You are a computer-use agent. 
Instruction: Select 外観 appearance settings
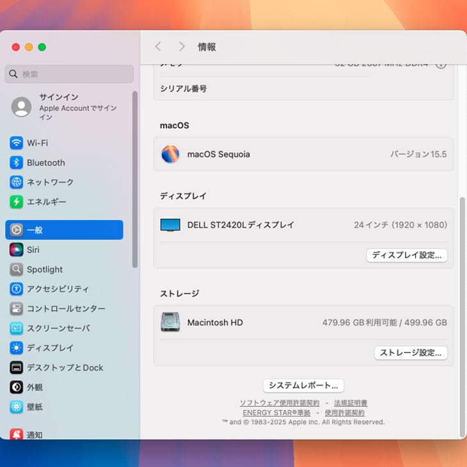click(x=35, y=388)
